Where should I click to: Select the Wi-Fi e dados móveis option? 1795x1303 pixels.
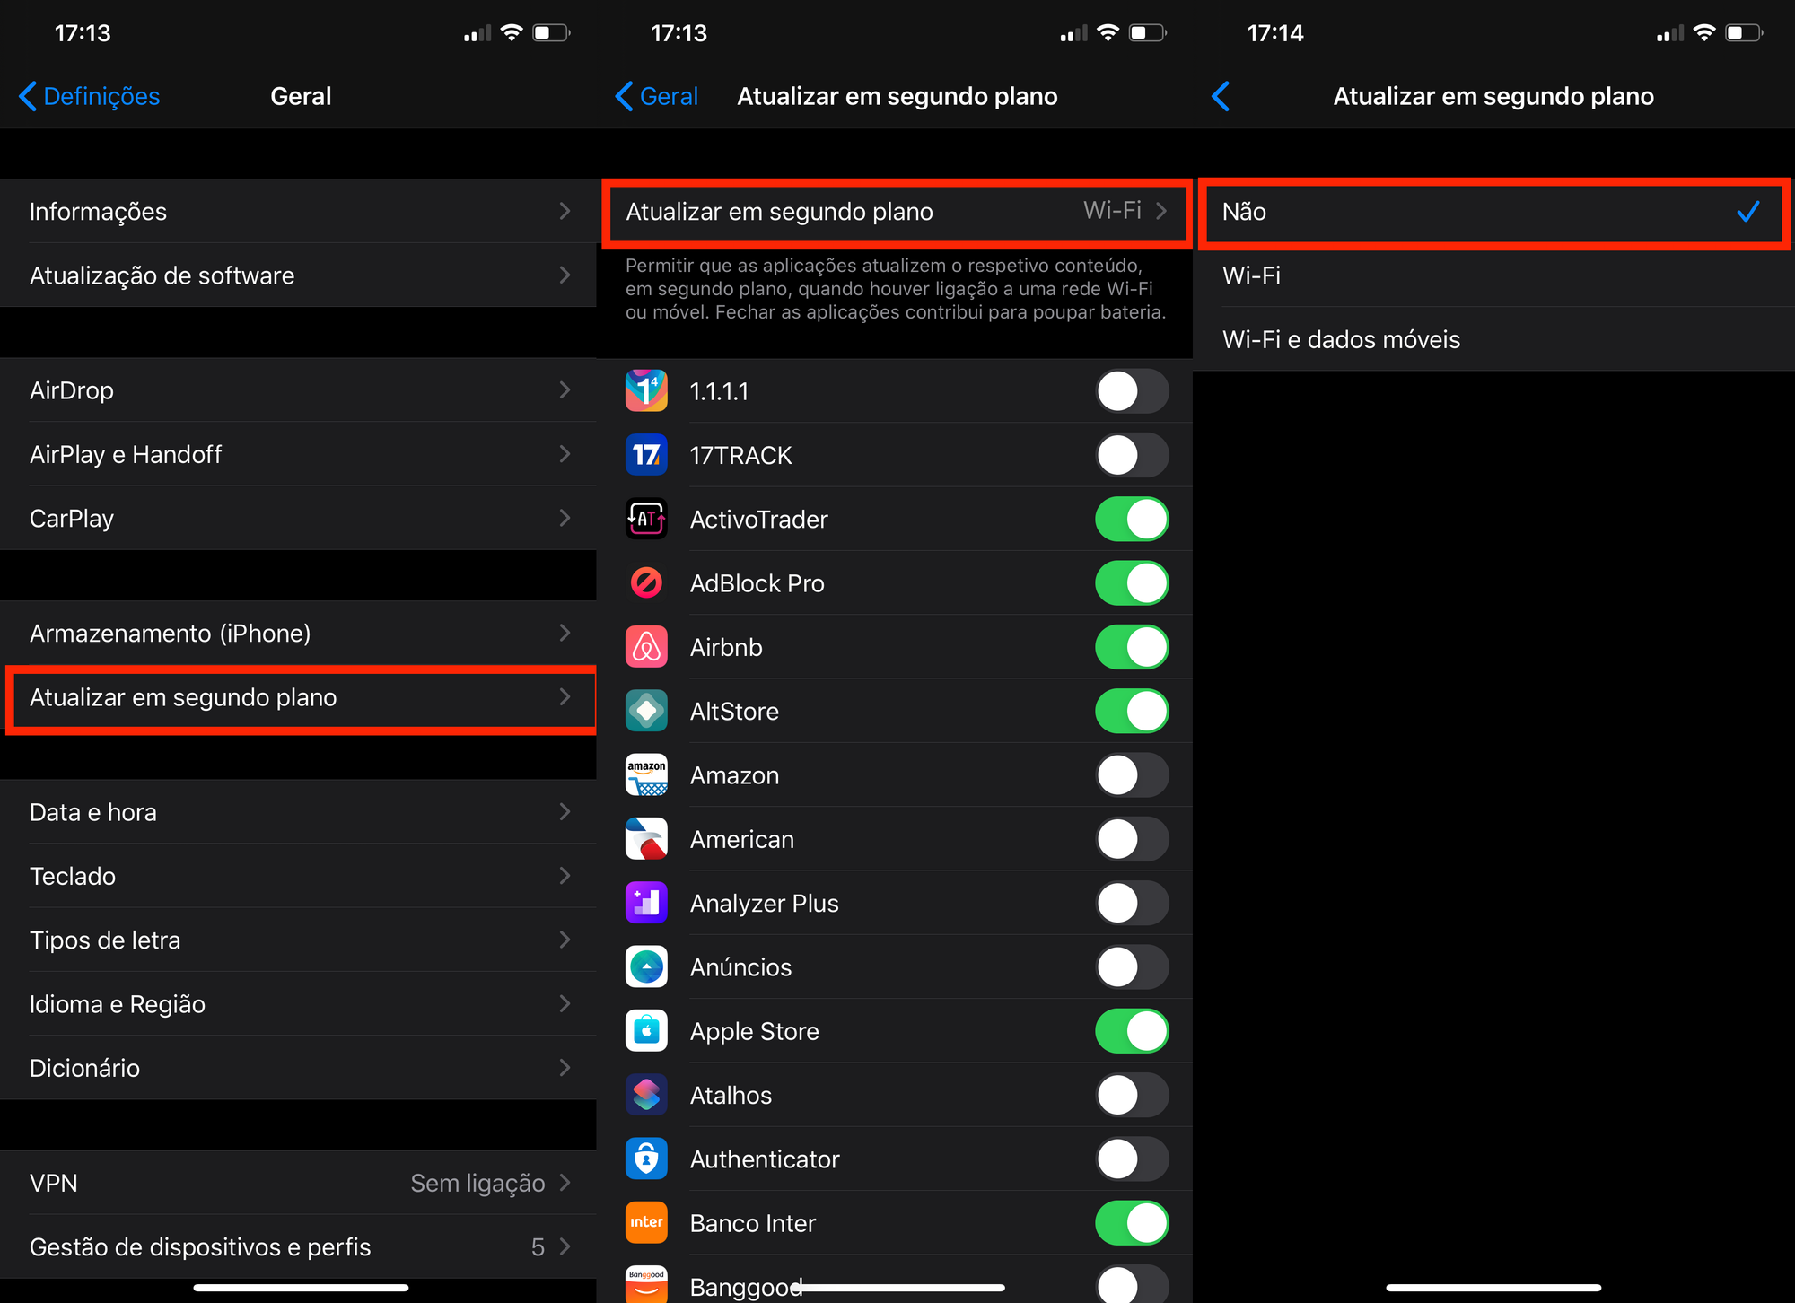pyautogui.click(x=1493, y=339)
